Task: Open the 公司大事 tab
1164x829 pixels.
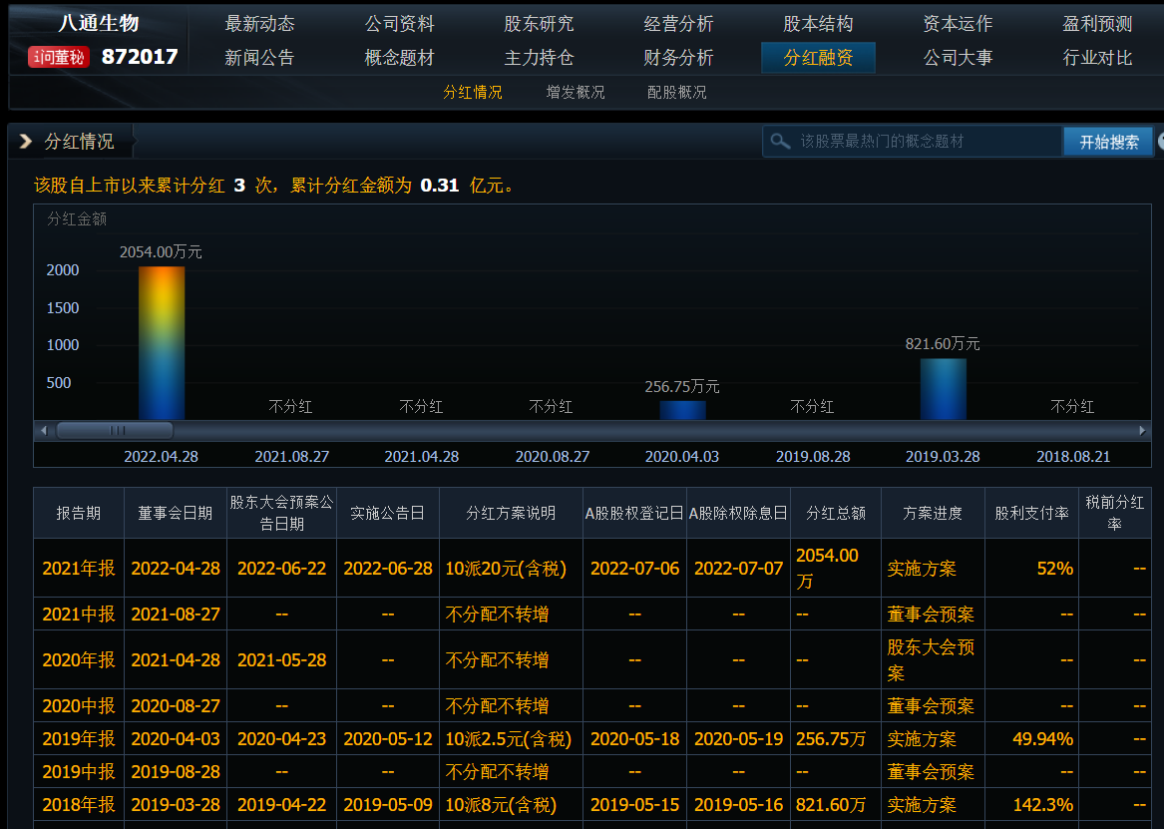Action: click(958, 57)
